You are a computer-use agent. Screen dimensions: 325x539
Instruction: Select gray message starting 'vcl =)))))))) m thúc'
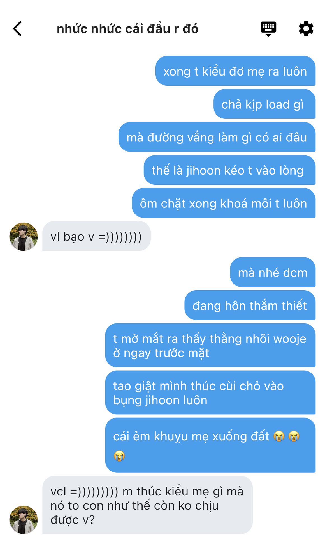[147, 505]
